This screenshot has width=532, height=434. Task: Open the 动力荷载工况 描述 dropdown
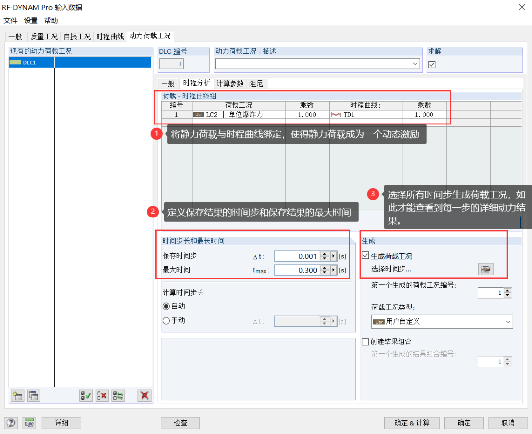coord(415,63)
